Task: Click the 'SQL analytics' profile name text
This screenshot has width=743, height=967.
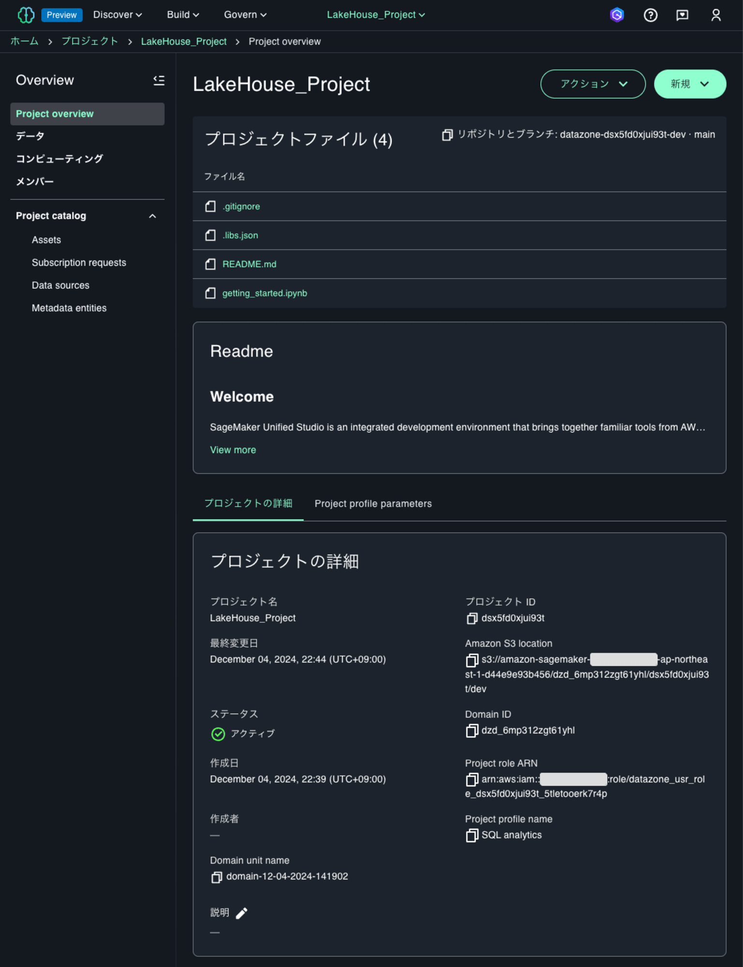Action: tap(511, 835)
